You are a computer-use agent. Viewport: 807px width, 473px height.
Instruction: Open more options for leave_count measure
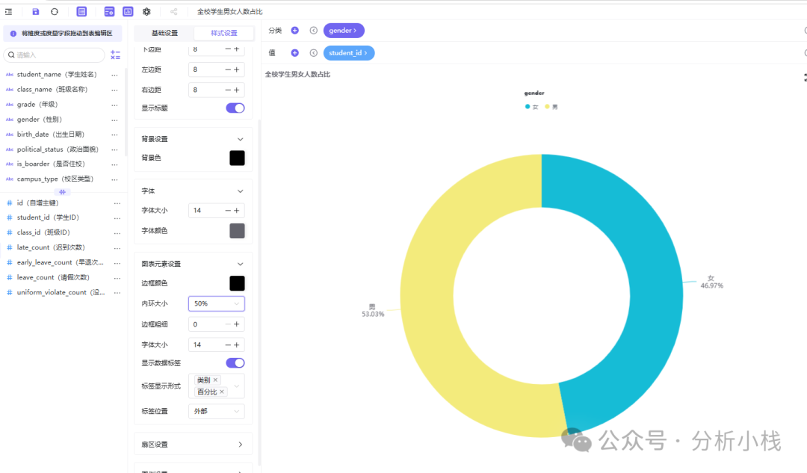pyautogui.click(x=117, y=277)
